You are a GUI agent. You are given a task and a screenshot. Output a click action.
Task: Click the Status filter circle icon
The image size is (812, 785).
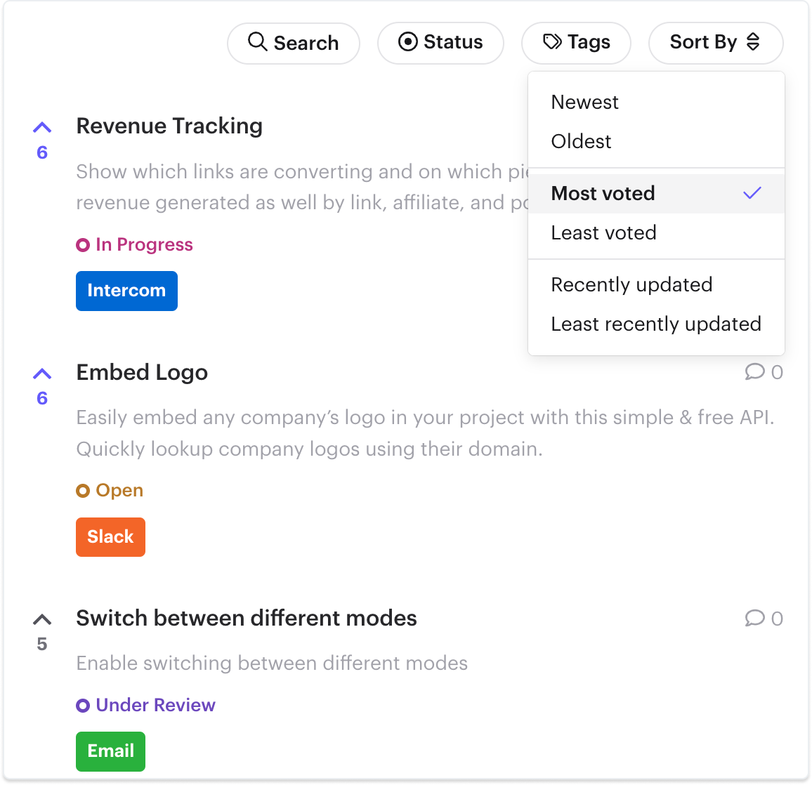pos(407,42)
